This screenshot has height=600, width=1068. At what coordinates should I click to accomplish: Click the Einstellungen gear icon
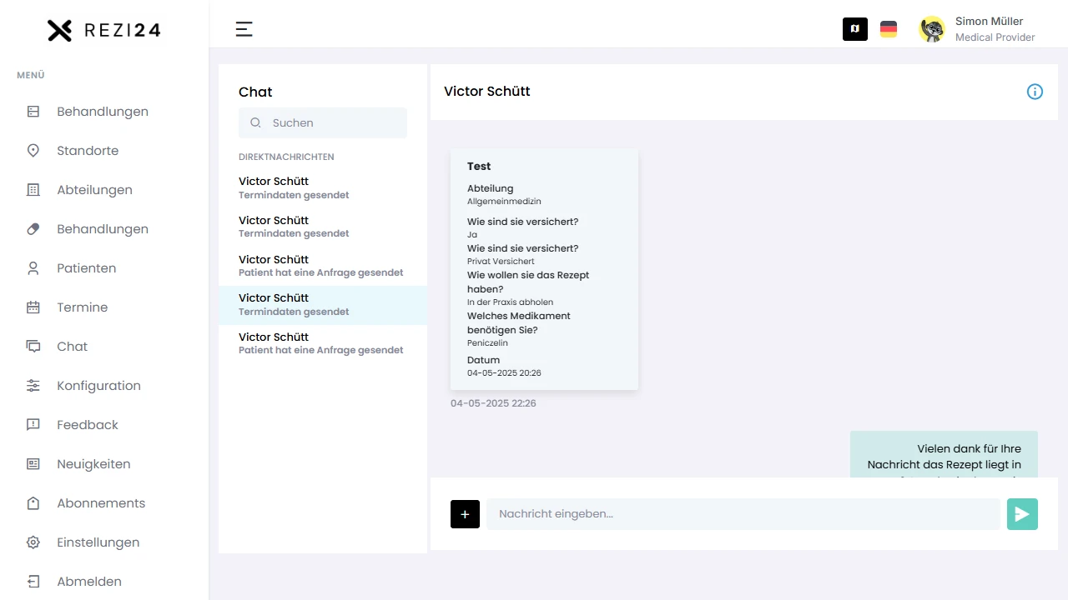point(33,542)
